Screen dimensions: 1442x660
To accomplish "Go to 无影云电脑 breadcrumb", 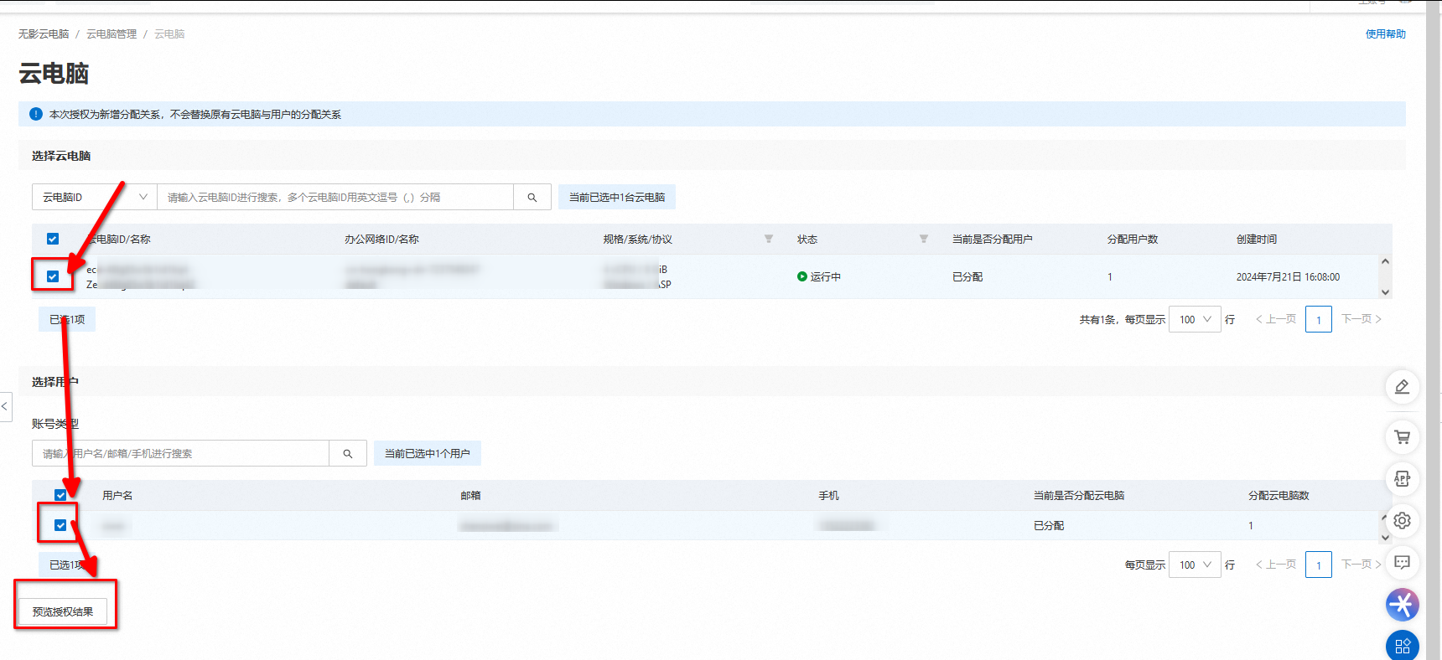I will [x=44, y=34].
